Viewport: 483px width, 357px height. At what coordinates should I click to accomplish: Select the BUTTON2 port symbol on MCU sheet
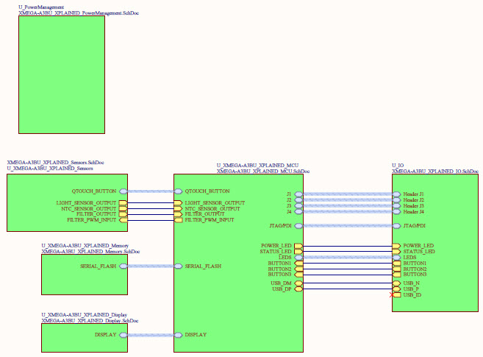298,269
